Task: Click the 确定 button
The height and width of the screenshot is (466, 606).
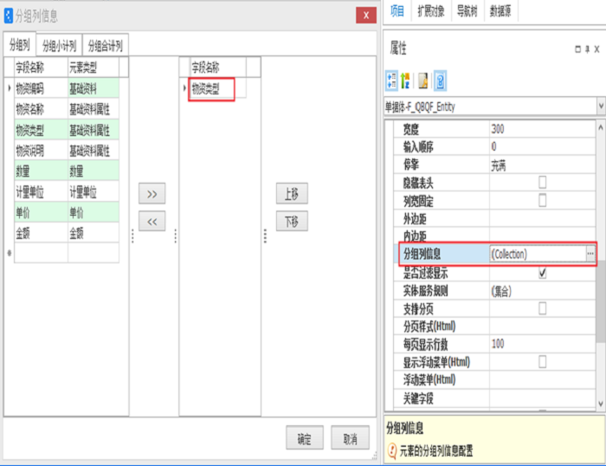Action: pyautogui.click(x=304, y=439)
